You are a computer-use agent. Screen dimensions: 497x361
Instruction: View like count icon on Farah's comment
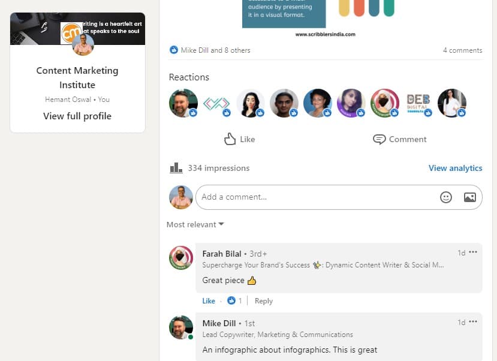pos(231,300)
